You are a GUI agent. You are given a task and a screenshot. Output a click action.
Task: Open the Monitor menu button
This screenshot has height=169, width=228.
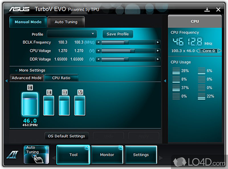107,154
